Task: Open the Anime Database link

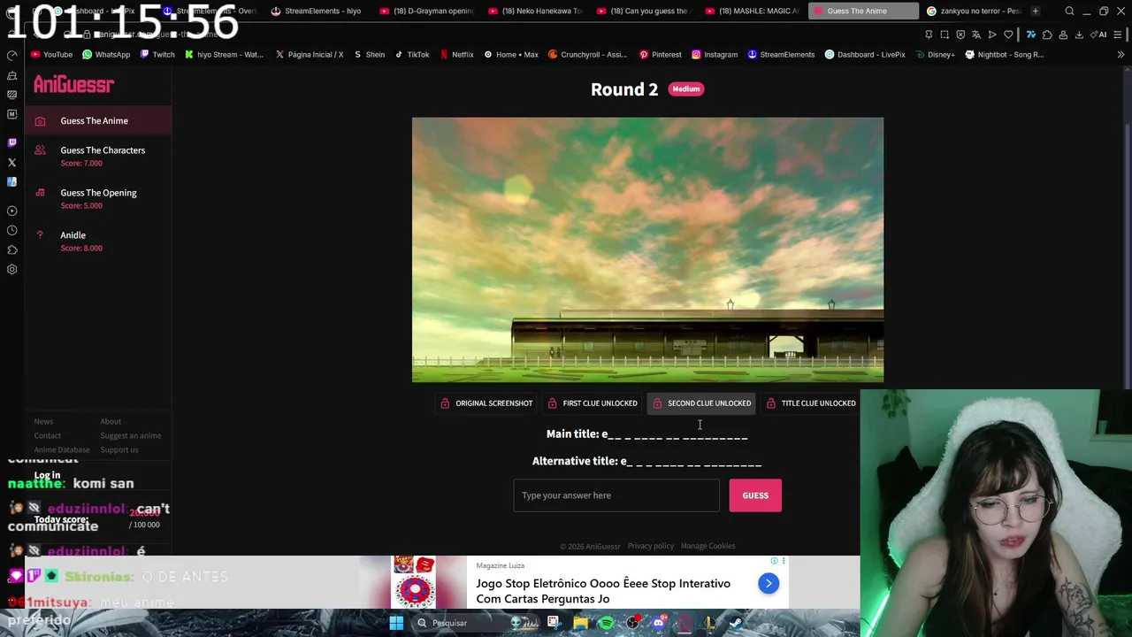Action: [62, 449]
